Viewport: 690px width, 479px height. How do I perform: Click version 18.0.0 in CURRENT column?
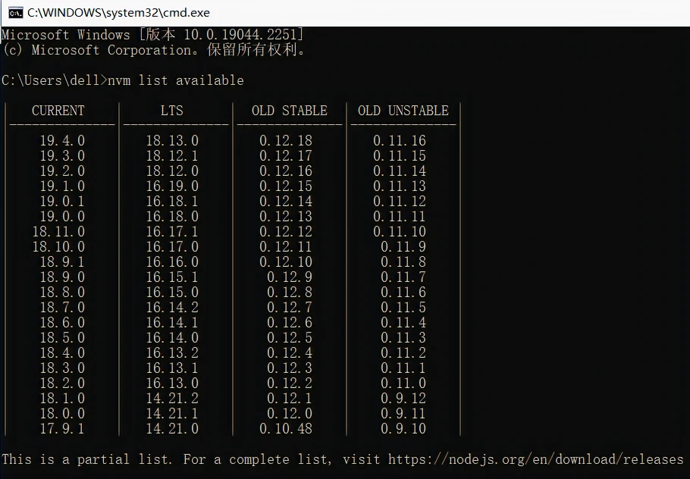point(62,414)
